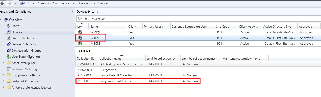This screenshot has width=321, height=97.
Task: Select the MSSQL device row
Action: pos(198,32)
